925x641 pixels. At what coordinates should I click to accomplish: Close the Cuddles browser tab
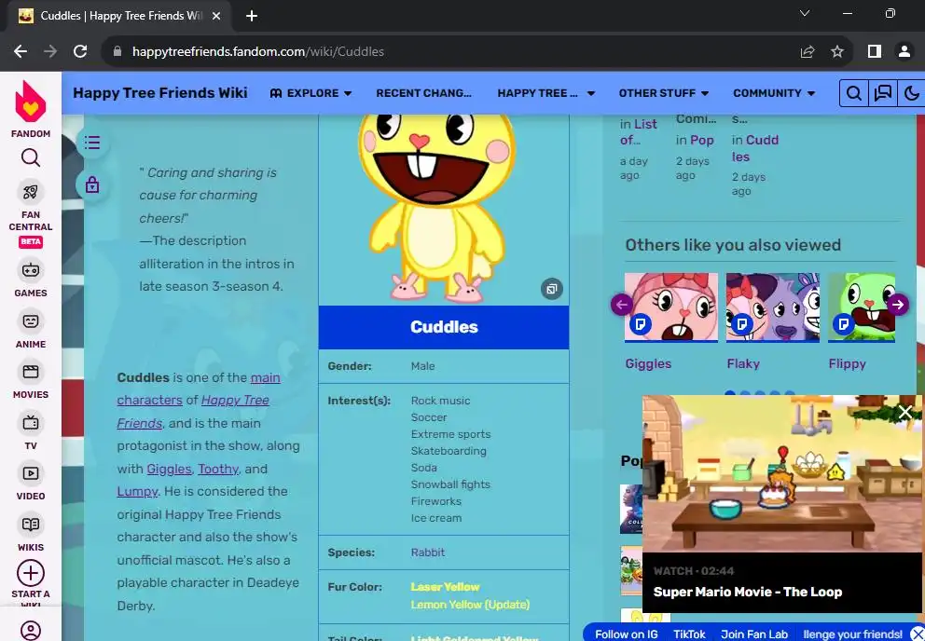tap(216, 16)
